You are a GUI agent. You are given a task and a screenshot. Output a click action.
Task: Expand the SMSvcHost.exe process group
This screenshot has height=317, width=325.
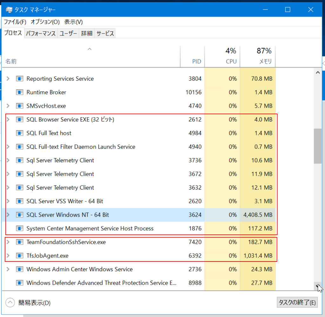[x=8, y=106]
